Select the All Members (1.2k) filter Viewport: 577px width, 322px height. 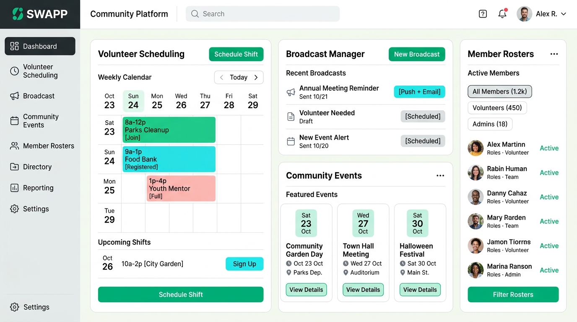click(x=499, y=91)
